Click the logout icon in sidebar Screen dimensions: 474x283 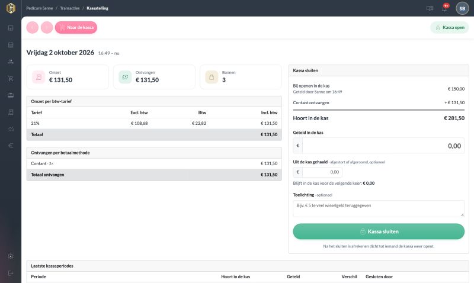point(11,274)
